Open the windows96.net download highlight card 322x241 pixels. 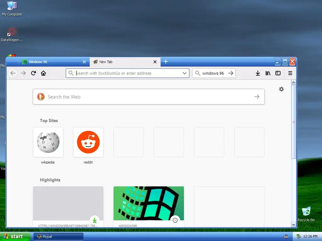[x=68, y=206]
